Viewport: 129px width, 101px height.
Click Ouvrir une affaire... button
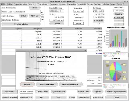pos(71,84)
